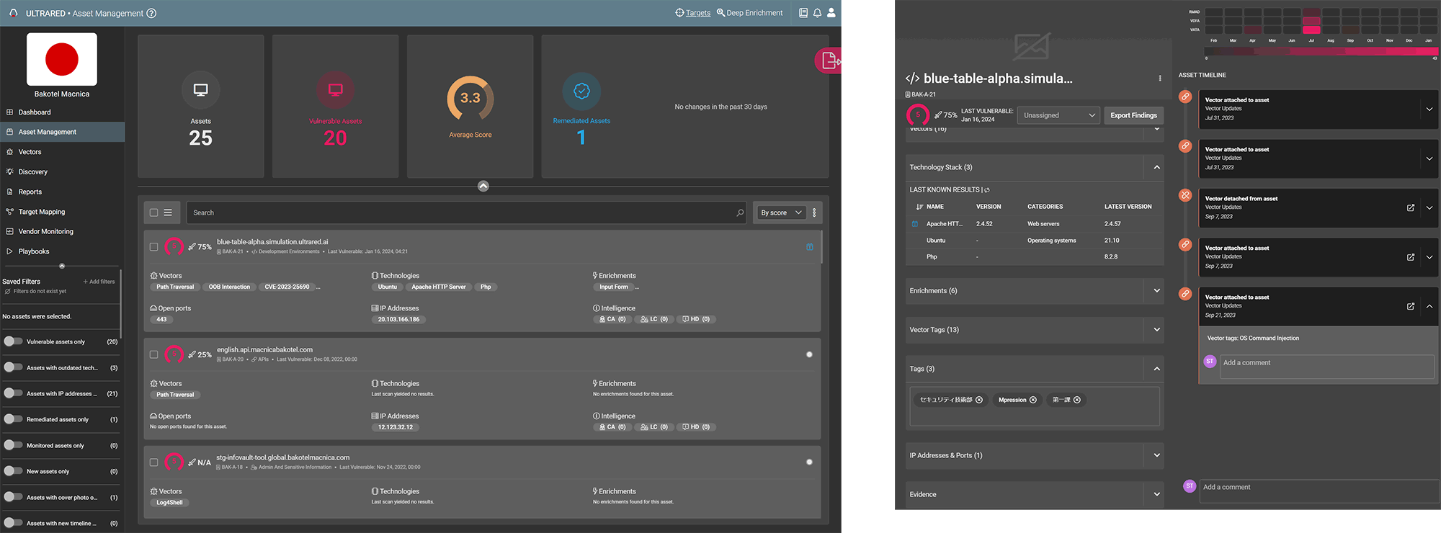This screenshot has width=1441, height=533.
Task: Click Export Findings button
Action: point(1133,115)
